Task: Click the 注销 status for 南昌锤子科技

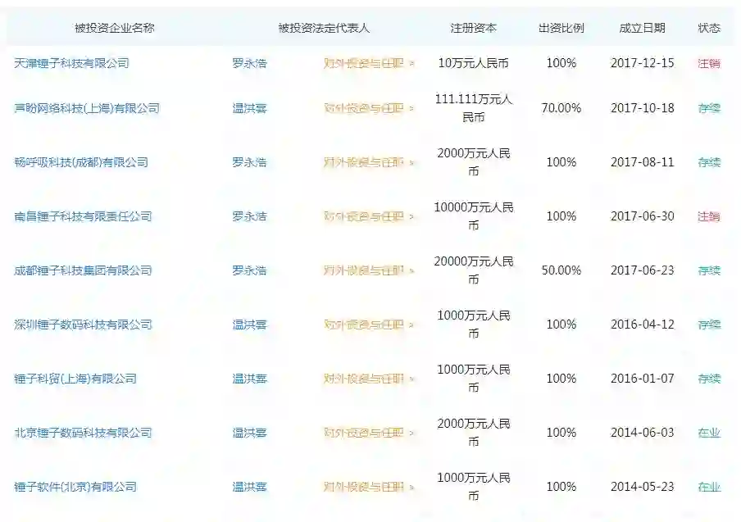Action: (x=709, y=216)
